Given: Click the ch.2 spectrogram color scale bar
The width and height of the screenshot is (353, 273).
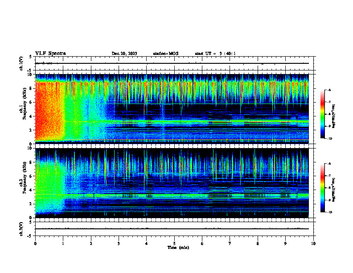Looking at the screenshot, I should pos(322,188).
